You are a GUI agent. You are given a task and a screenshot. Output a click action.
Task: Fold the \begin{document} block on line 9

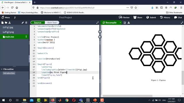point(36,48)
